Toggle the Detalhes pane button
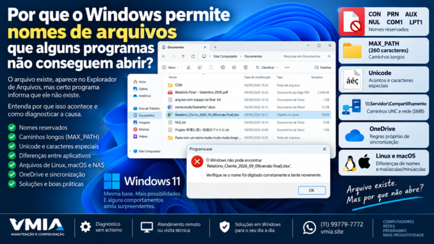Image resolution: width=434 pixels, height=244 pixels. (x=323, y=67)
